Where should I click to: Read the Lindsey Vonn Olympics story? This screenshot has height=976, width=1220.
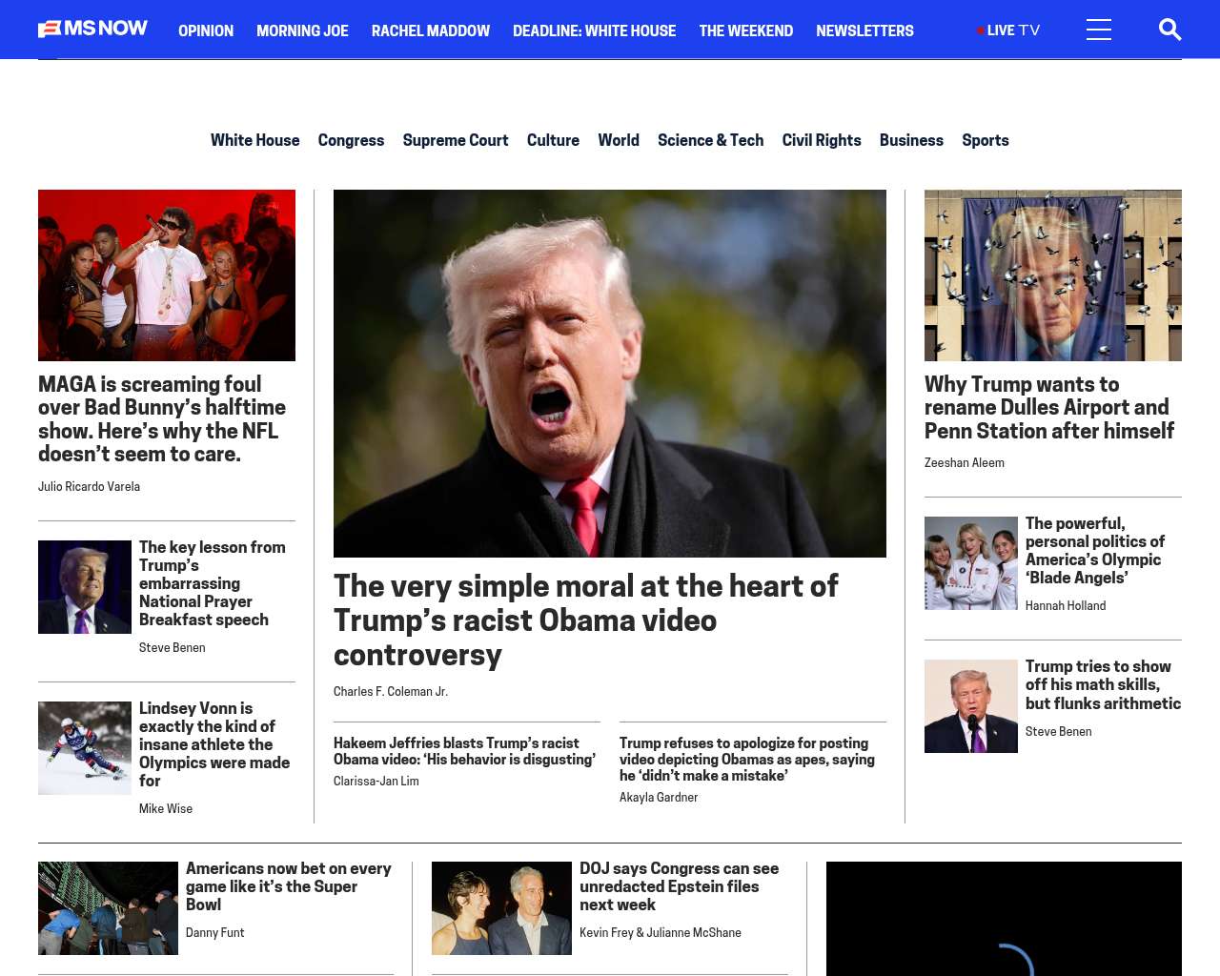[214, 744]
